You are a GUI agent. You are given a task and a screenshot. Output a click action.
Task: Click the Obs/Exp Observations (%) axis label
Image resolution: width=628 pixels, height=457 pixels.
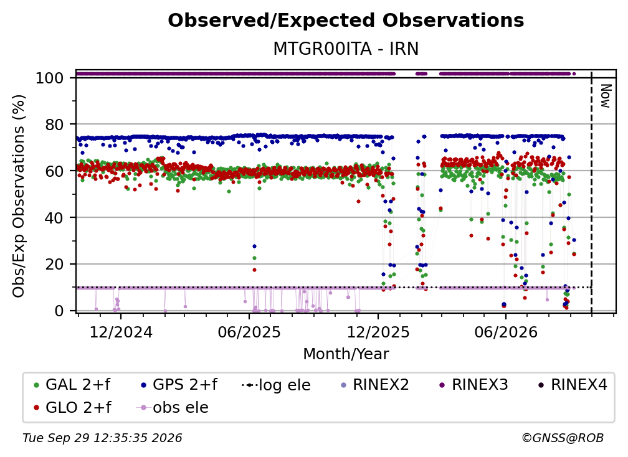pyautogui.click(x=19, y=196)
